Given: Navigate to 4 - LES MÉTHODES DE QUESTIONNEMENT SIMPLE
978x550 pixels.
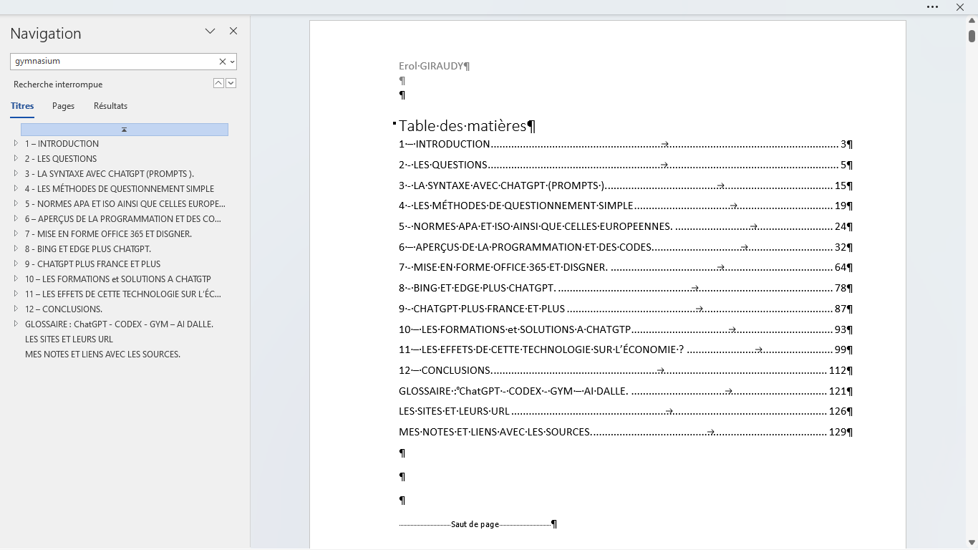Looking at the screenshot, I should 120,189.
